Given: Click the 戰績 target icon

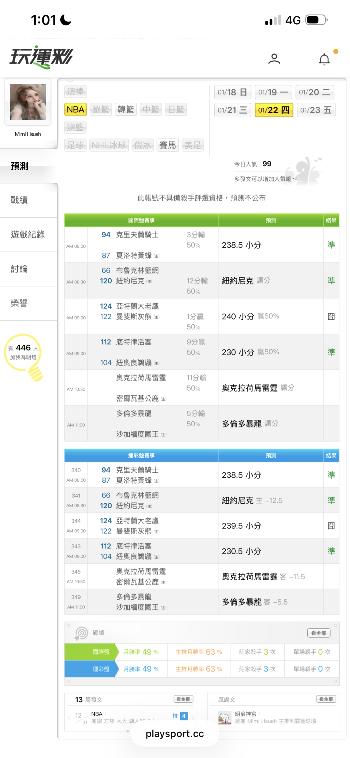Looking at the screenshot, I should 81,633.
